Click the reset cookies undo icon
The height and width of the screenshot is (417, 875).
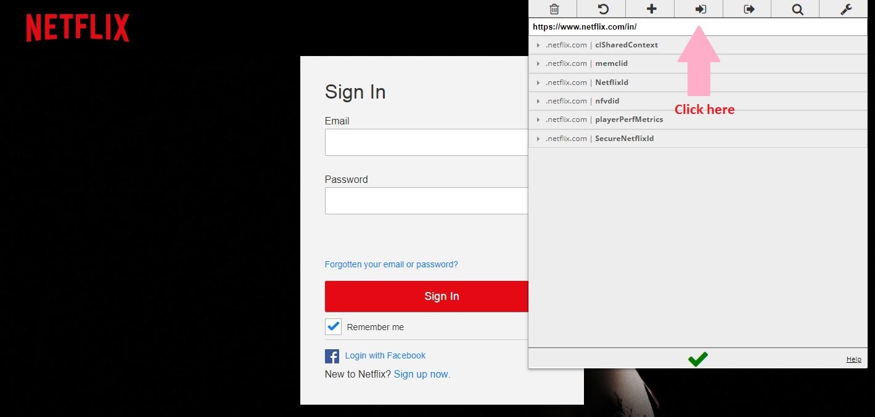click(x=602, y=9)
